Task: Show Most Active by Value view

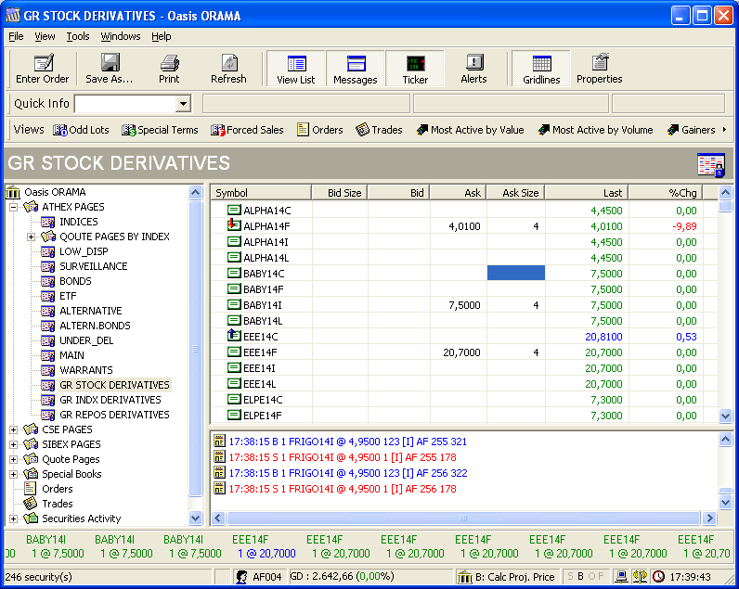Action: 470,130
